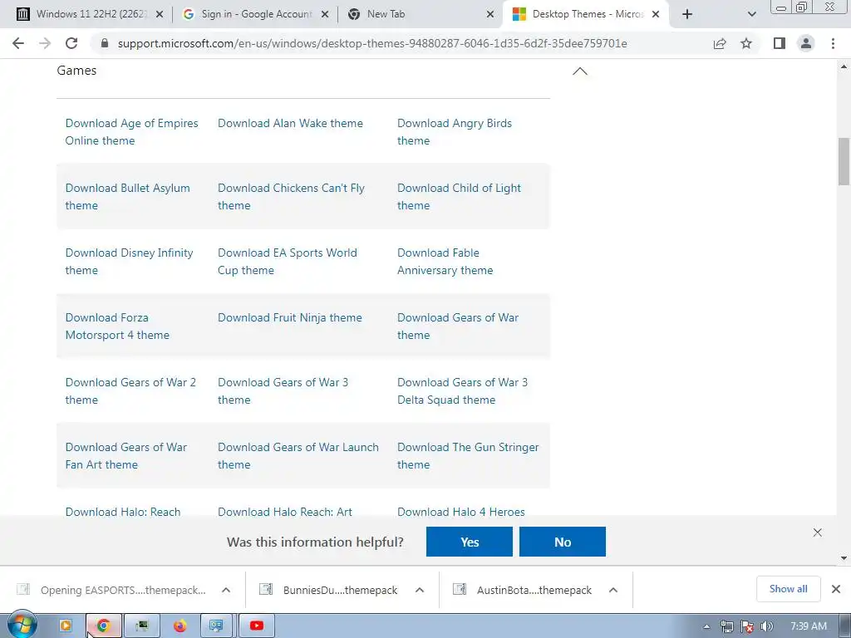Image resolution: width=851 pixels, height=638 pixels.
Task: Download Angry Birds theme
Action: click(455, 132)
